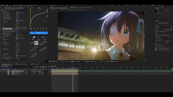The width and height of the screenshot is (173, 97).
Task: Expand the Wiggle - position effect twirl
Action: pos(1,29)
